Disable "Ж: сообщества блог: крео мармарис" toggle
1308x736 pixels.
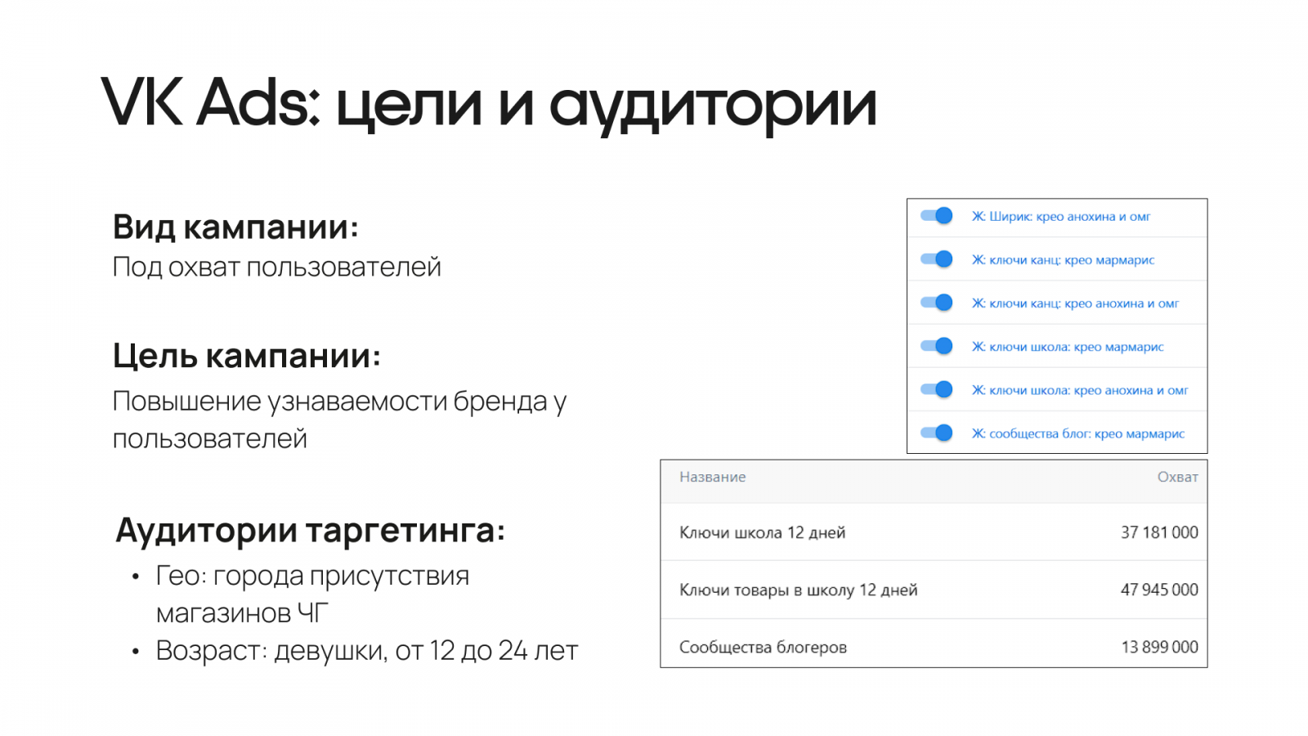tap(937, 433)
